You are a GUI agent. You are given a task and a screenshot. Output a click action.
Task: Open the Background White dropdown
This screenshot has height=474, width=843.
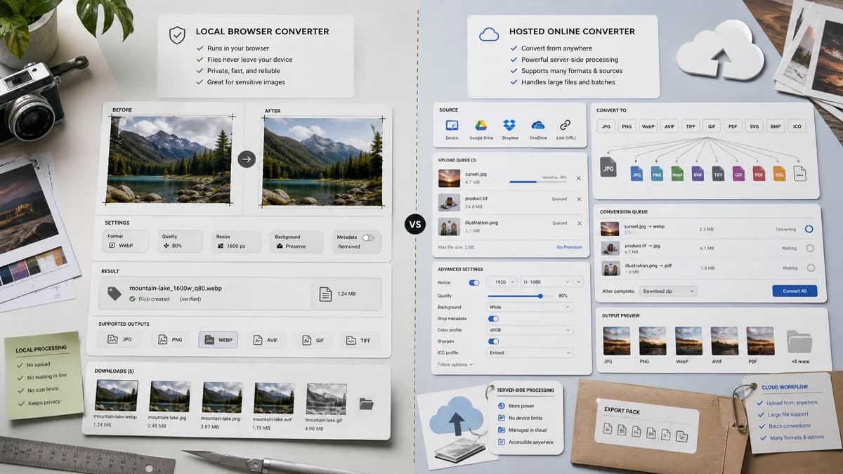coord(530,307)
